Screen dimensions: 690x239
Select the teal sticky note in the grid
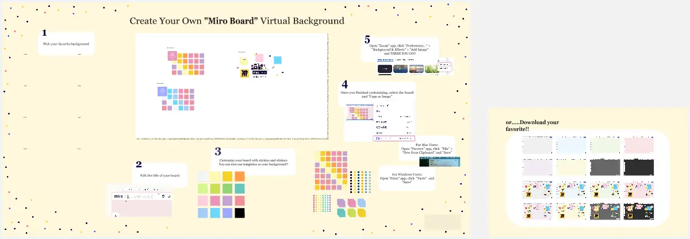(240, 188)
